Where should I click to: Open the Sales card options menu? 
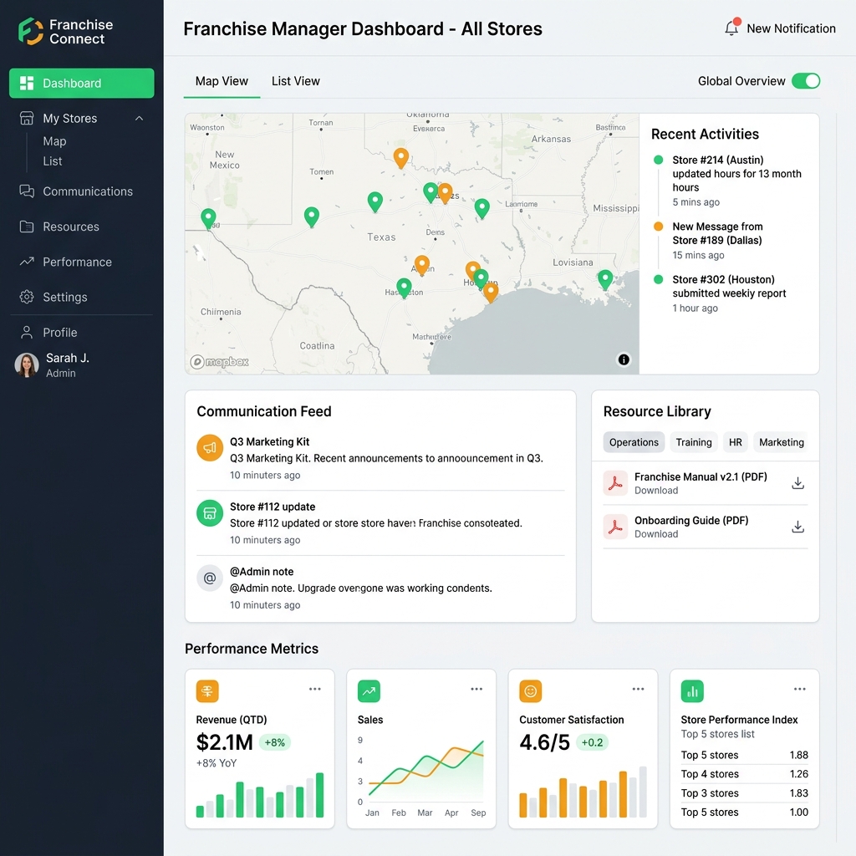476,689
